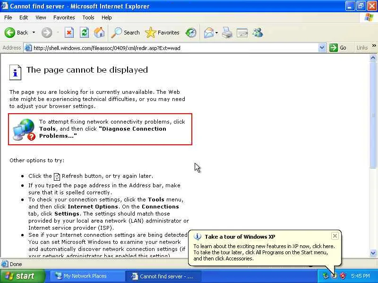Screen dimensions: 378x283
Task: Expand the Address bar dropdown list
Action: [x=322, y=48]
